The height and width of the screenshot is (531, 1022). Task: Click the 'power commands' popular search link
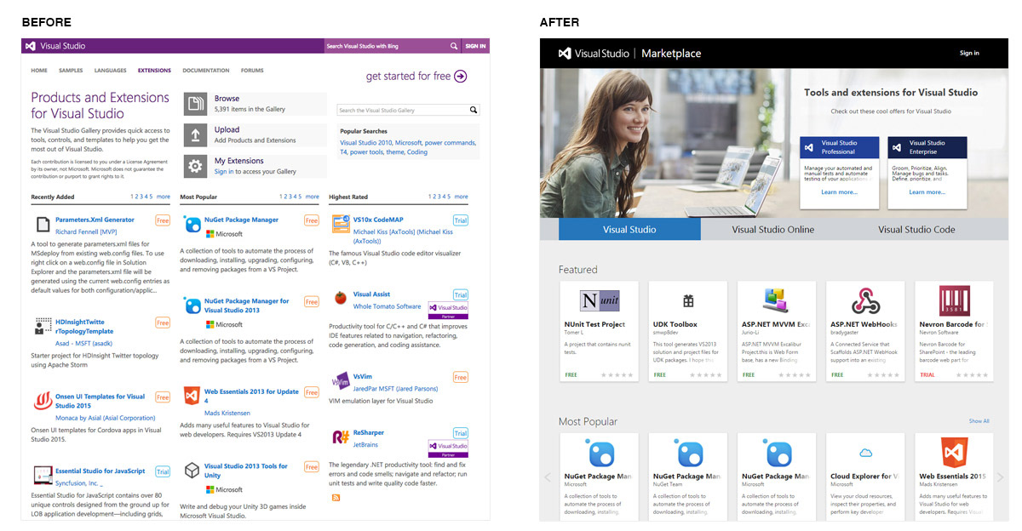click(451, 143)
